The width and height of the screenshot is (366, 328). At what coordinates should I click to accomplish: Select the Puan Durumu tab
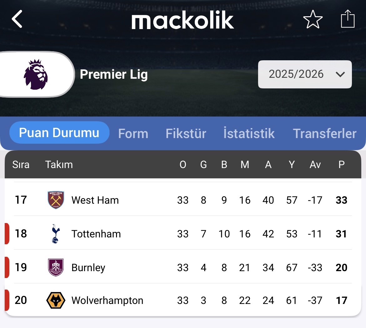point(59,133)
